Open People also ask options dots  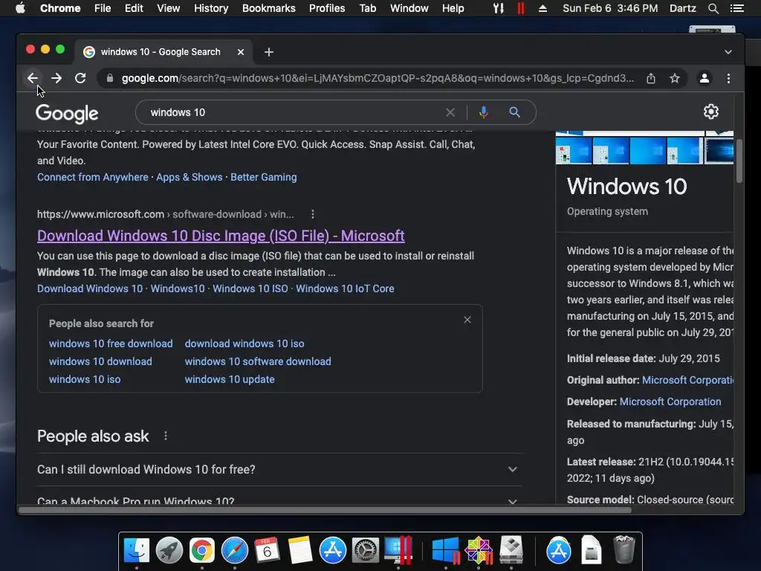pyautogui.click(x=166, y=436)
